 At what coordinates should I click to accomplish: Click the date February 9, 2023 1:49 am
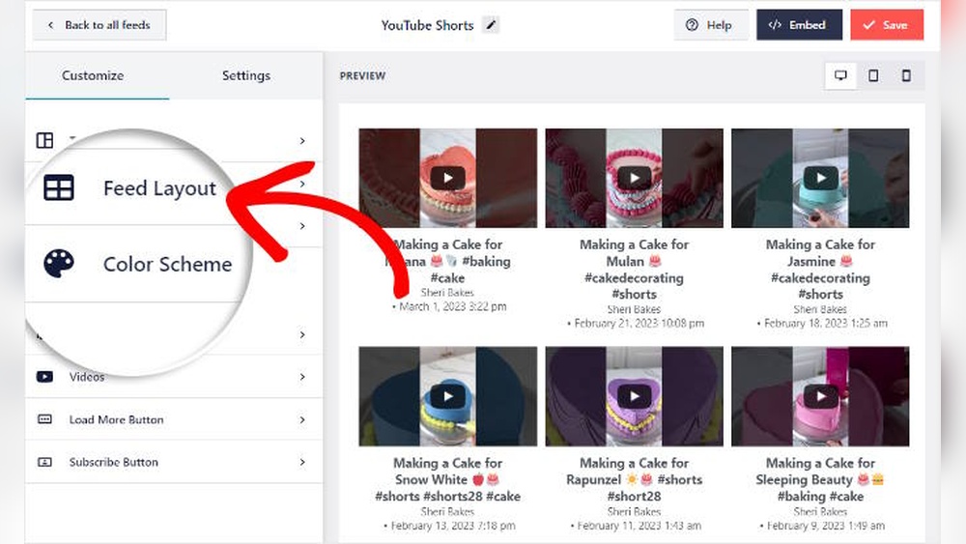click(826, 526)
